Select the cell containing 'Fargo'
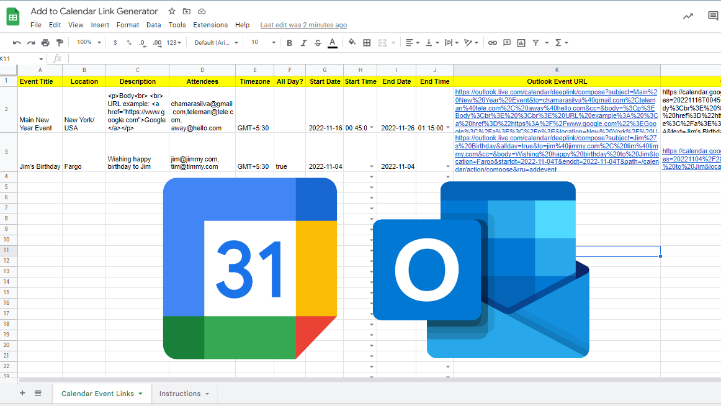This screenshot has width=721, height=406. (x=84, y=152)
